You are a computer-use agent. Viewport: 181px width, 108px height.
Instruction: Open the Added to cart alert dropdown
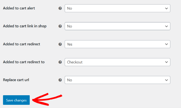[117, 8]
